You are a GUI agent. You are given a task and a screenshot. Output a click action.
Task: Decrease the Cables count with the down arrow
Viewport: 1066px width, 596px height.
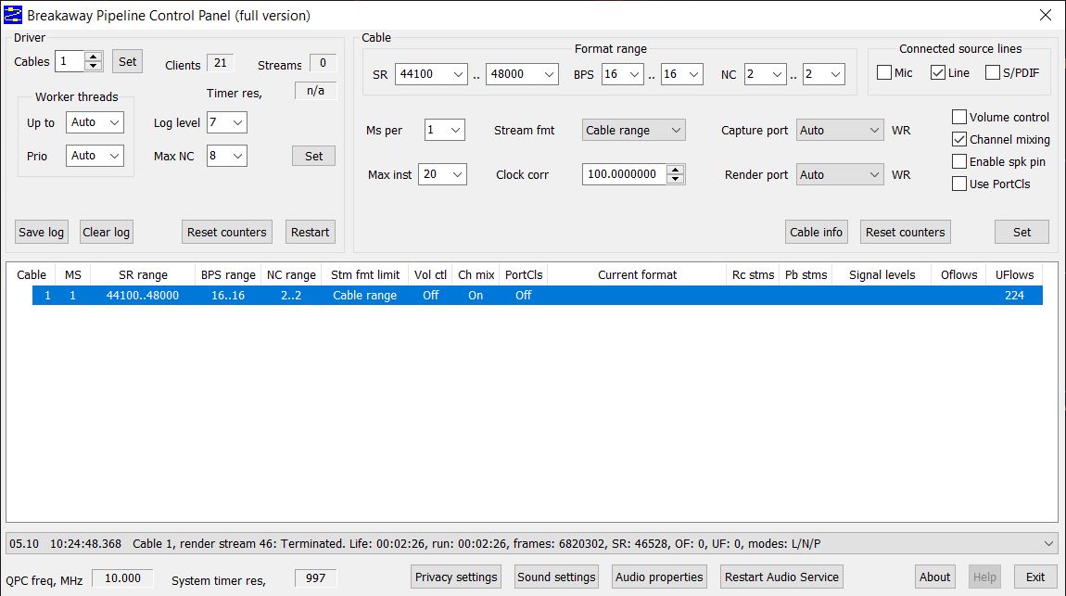(x=94, y=66)
